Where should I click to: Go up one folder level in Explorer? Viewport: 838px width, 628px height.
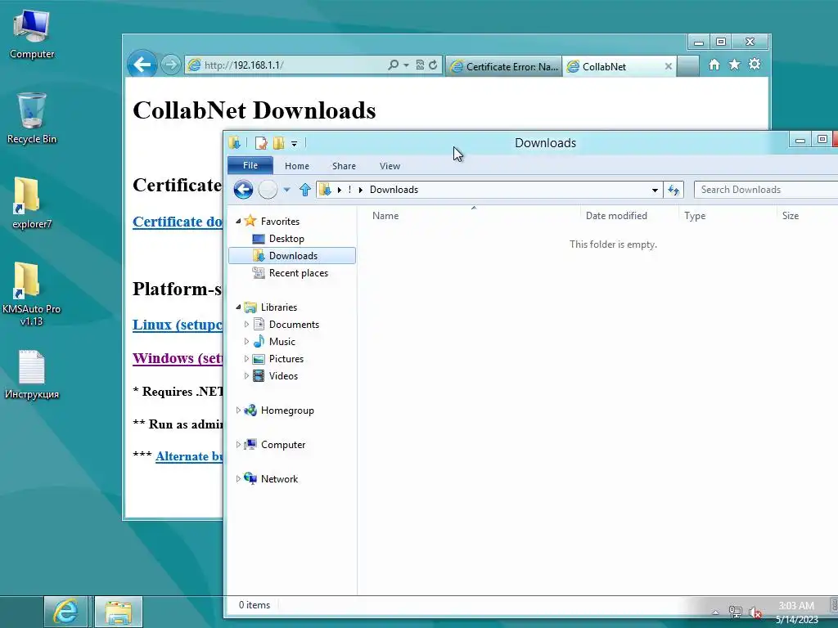click(305, 190)
